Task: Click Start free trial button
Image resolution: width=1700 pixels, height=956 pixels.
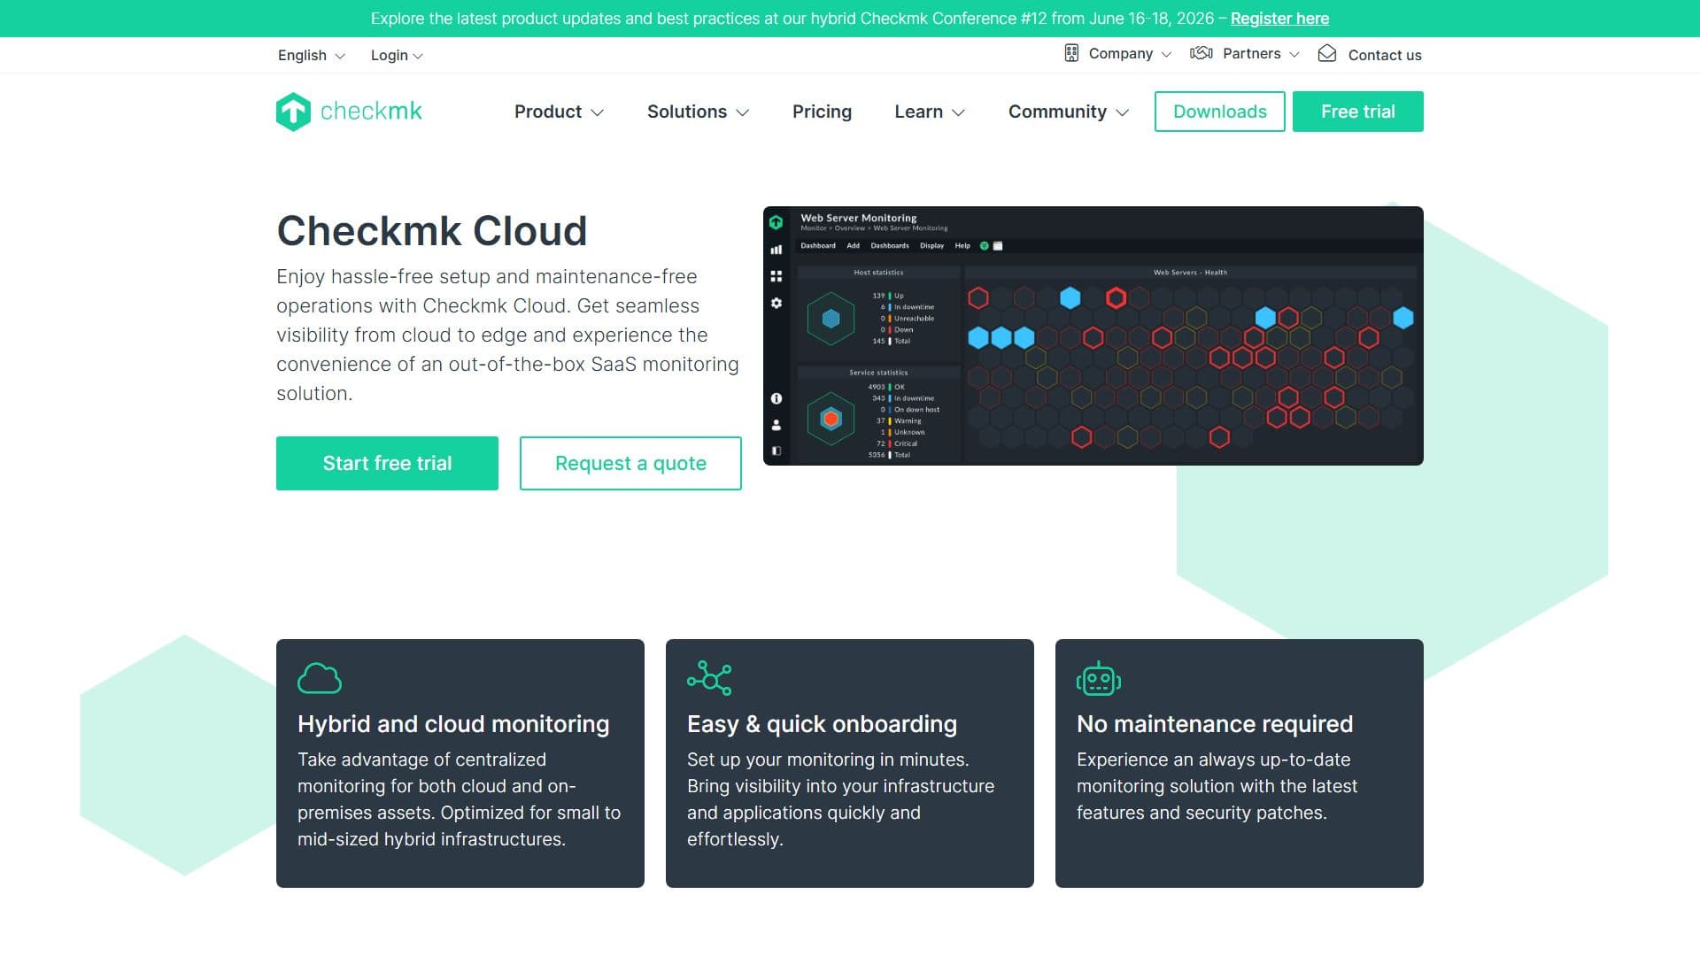Action: click(387, 463)
